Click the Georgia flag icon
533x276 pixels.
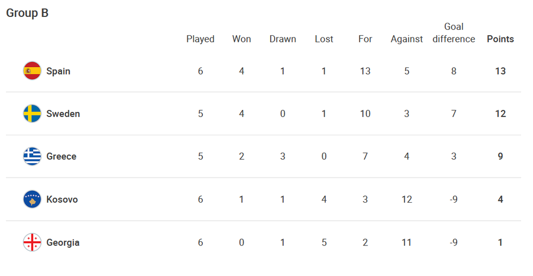click(x=32, y=242)
